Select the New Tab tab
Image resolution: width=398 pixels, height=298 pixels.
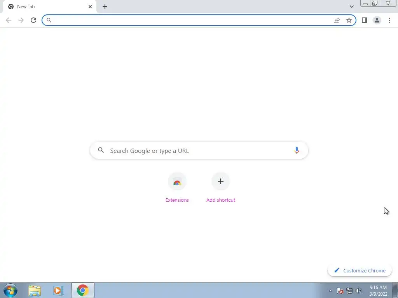(49, 7)
